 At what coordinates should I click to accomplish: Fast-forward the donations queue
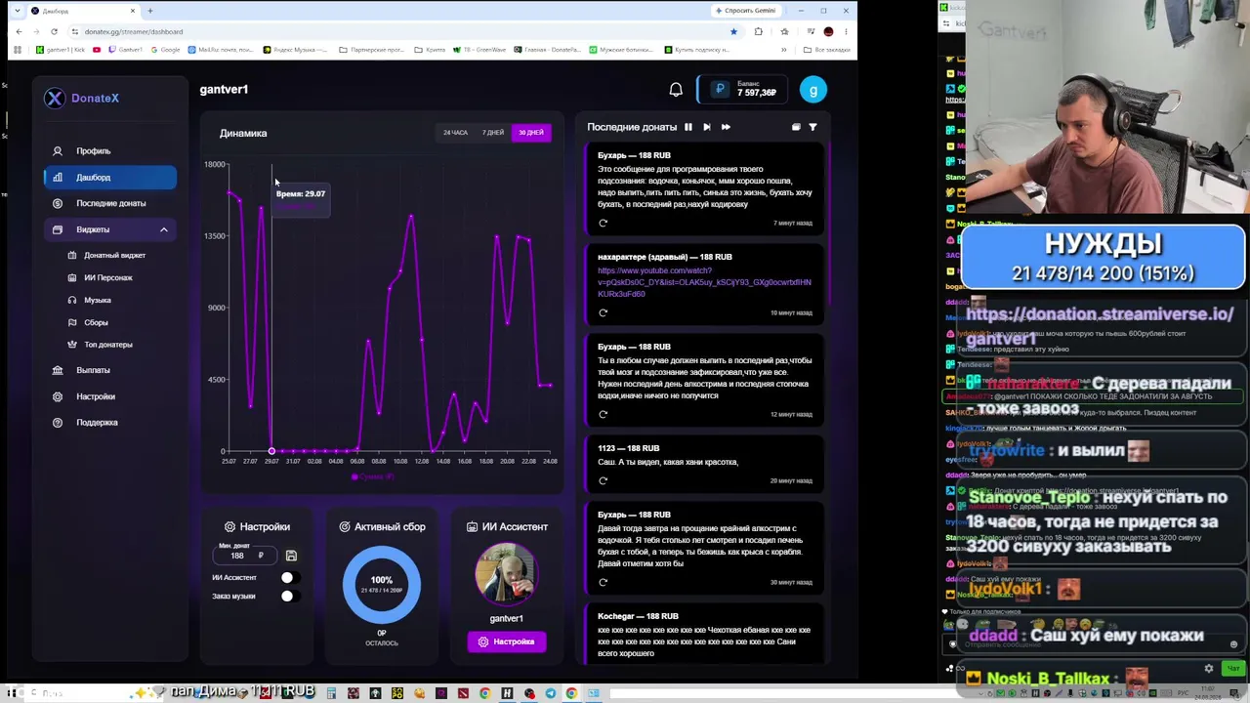tap(726, 127)
